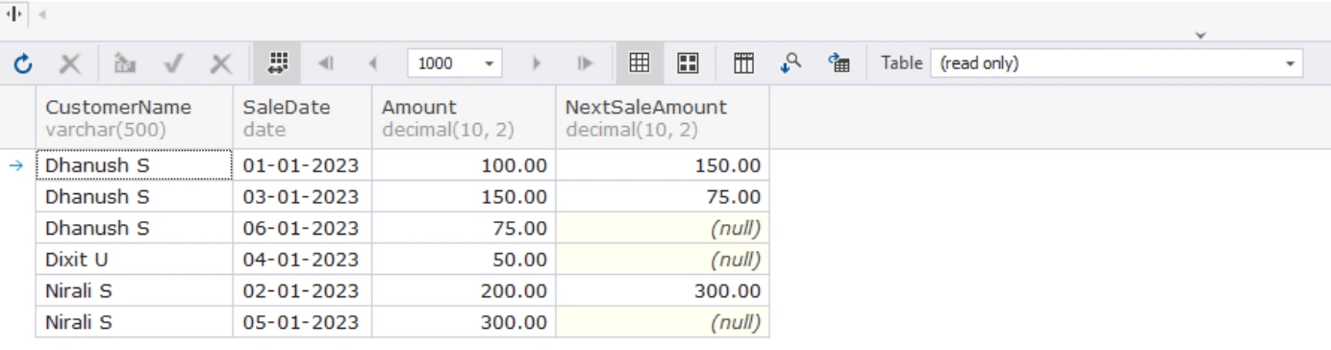Sort by NextSaleAmount column header
Viewport: 1331px width, 350px height.
663,117
